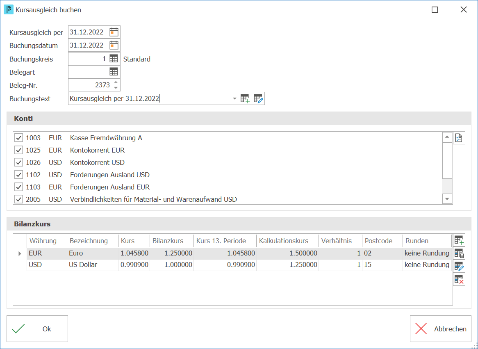Deselect 1102 Forderungen Ausland USD
Image resolution: width=478 pixels, height=349 pixels.
(x=18, y=175)
